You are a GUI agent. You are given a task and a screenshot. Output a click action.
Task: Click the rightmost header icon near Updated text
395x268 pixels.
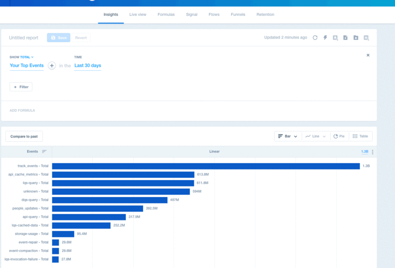click(x=366, y=37)
